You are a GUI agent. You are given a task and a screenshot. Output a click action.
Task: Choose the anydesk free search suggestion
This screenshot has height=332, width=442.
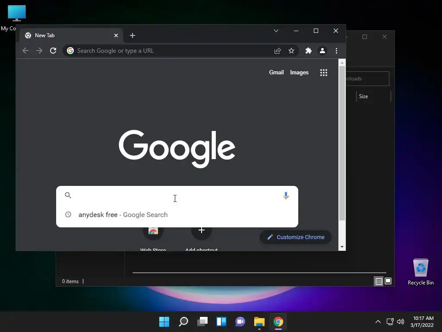pyautogui.click(x=177, y=215)
